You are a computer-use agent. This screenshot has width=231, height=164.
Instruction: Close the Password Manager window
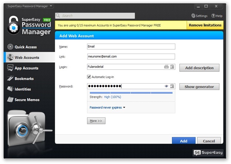click(216, 6)
